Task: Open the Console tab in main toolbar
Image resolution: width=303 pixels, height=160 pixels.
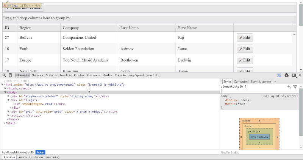Action: (x=120, y=75)
